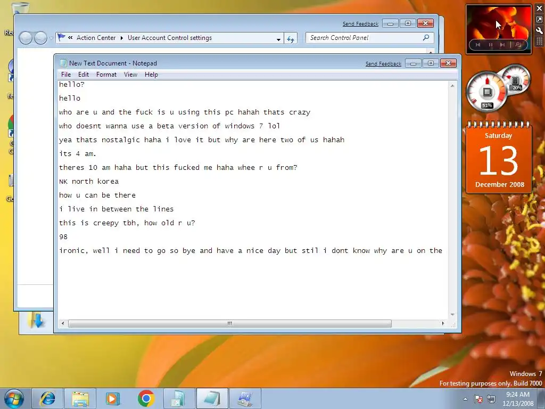Viewport: 545px width, 409px height.
Task: Click the memory meter gadget dial
Action: tap(516, 79)
